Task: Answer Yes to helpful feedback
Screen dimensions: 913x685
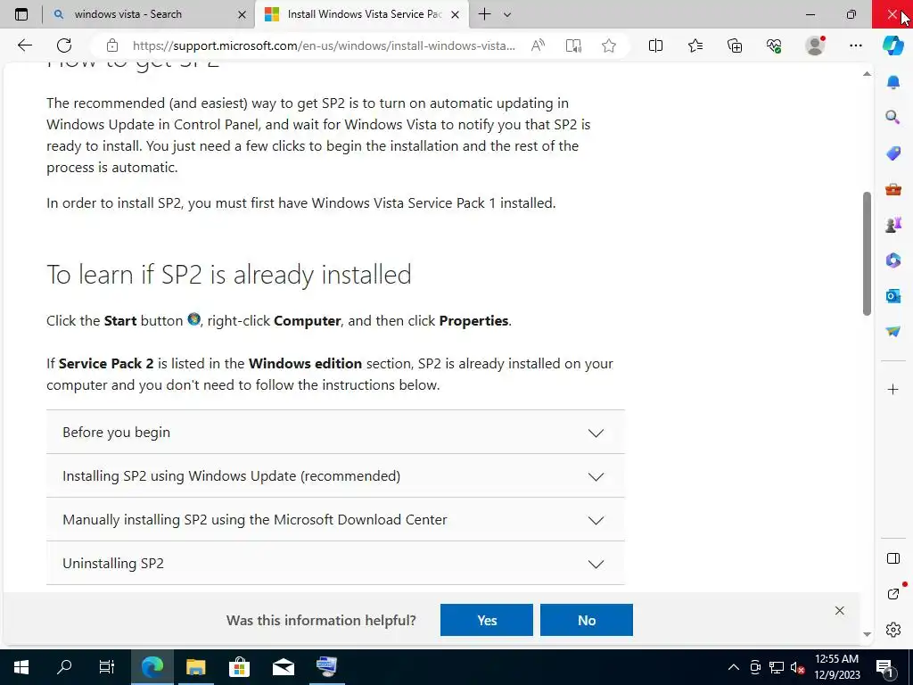Action: pyautogui.click(x=487, y=620)
